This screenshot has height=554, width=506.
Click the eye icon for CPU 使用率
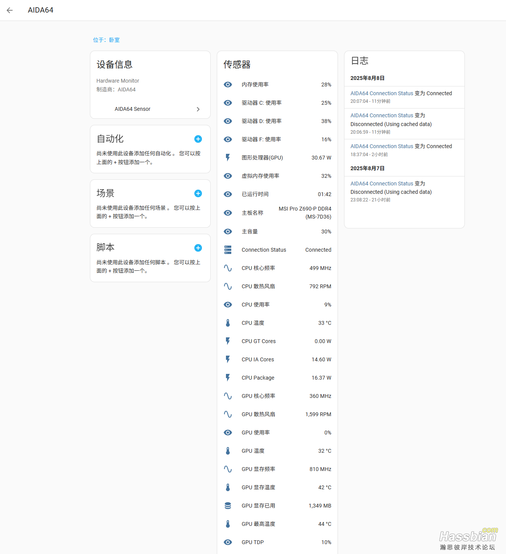(228, 305)
